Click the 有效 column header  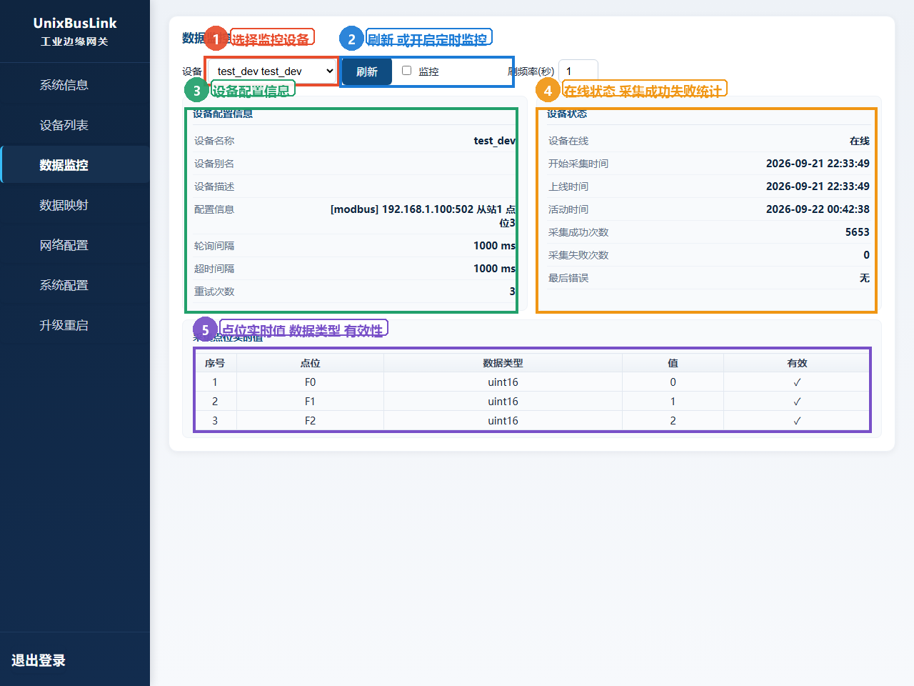797,363
